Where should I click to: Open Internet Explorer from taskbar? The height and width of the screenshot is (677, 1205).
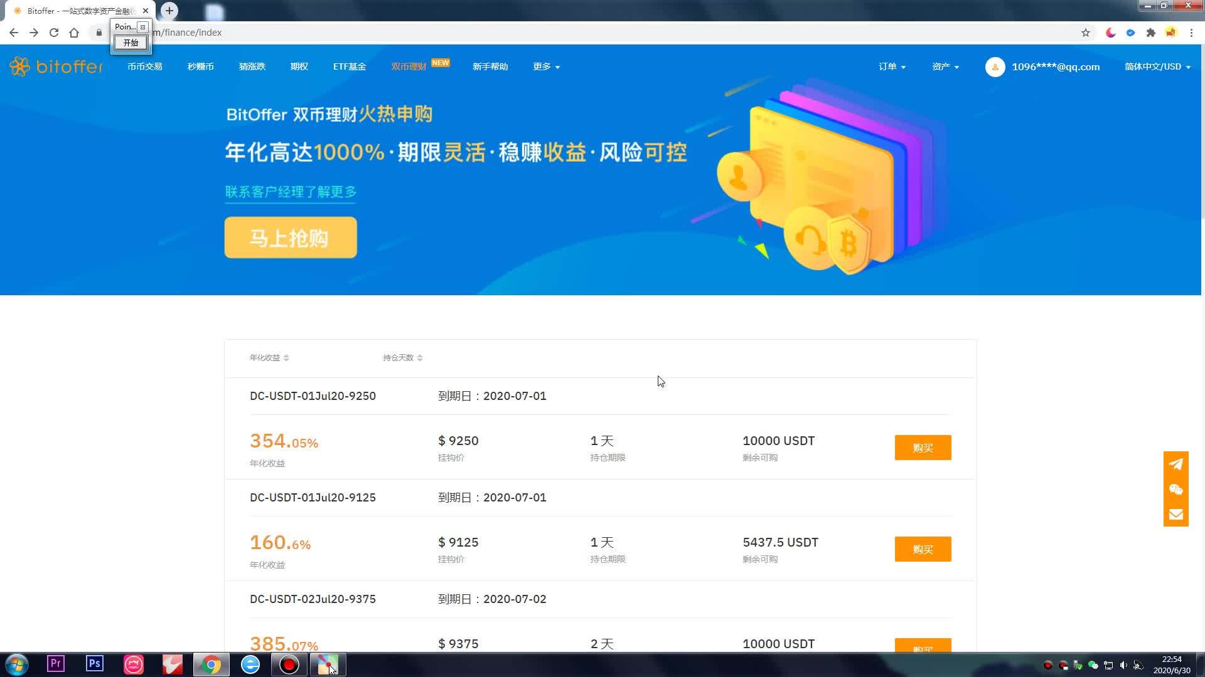point(250,664)
